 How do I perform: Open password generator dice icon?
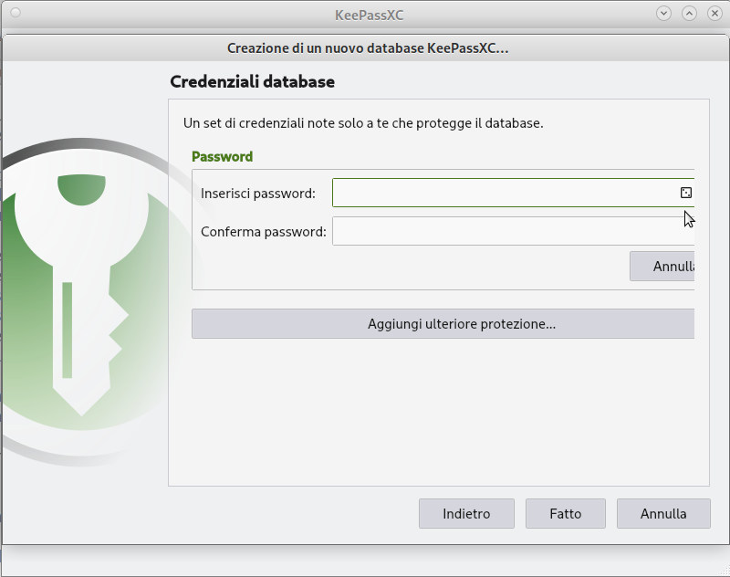coord(686,193)
